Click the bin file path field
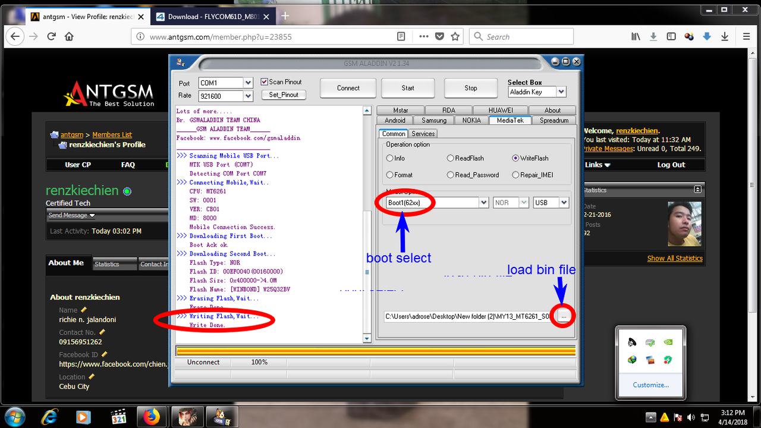761x428 pixels. click(x=468, y=317)
